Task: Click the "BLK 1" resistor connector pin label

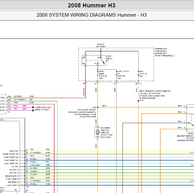Action: (181, 122)
